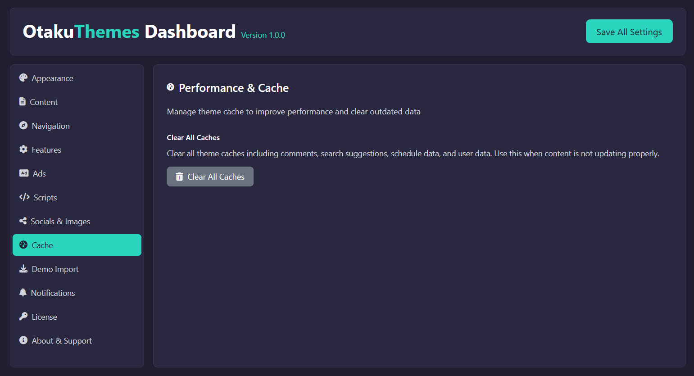
Task: Select the License tab
Action: (x=44, y=316)
